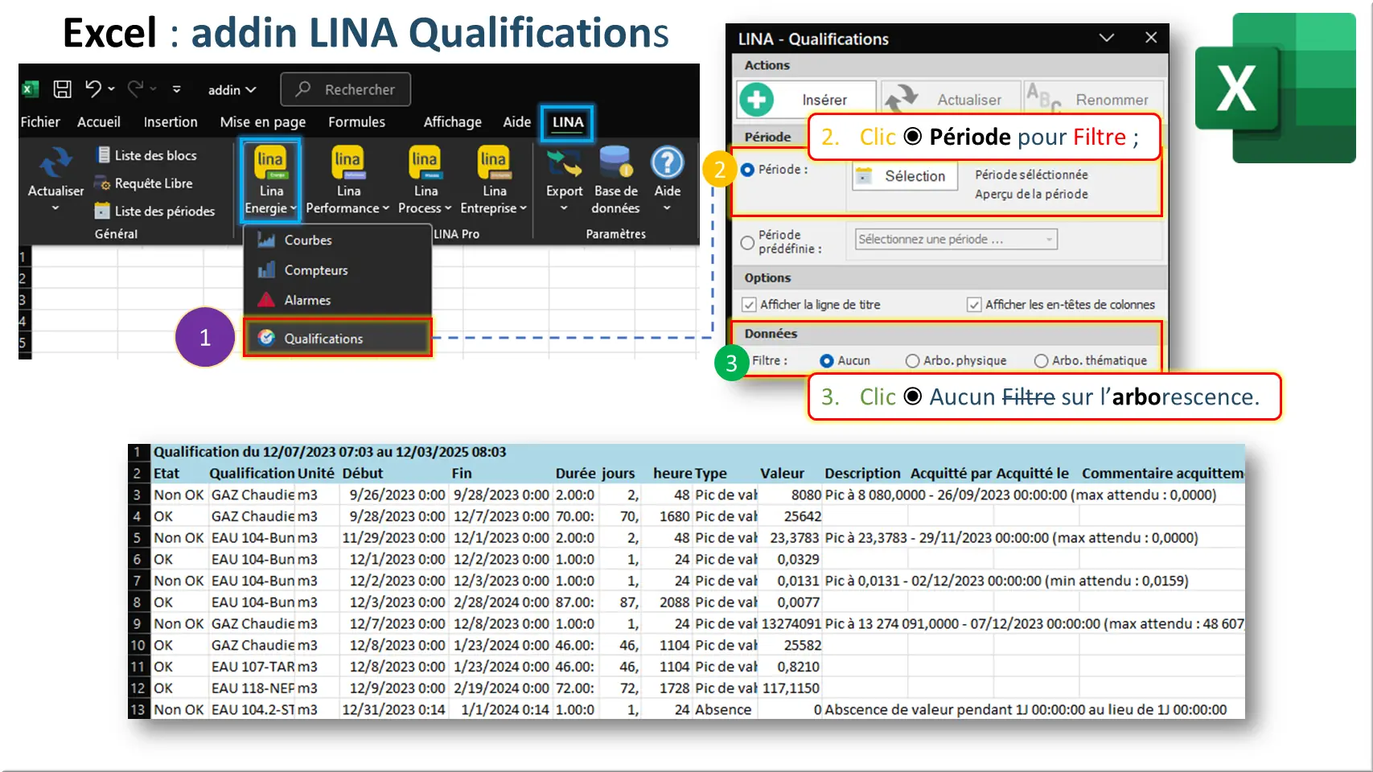Click Liste des périodes

pyautogui.click(x=155, y=211)
